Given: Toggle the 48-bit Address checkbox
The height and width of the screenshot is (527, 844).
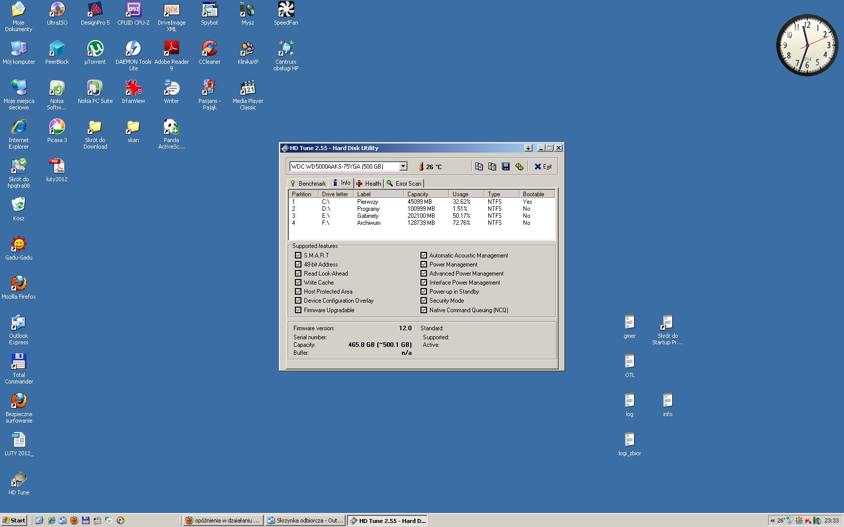Looking at the screenshot, I should tap(298, 264).
